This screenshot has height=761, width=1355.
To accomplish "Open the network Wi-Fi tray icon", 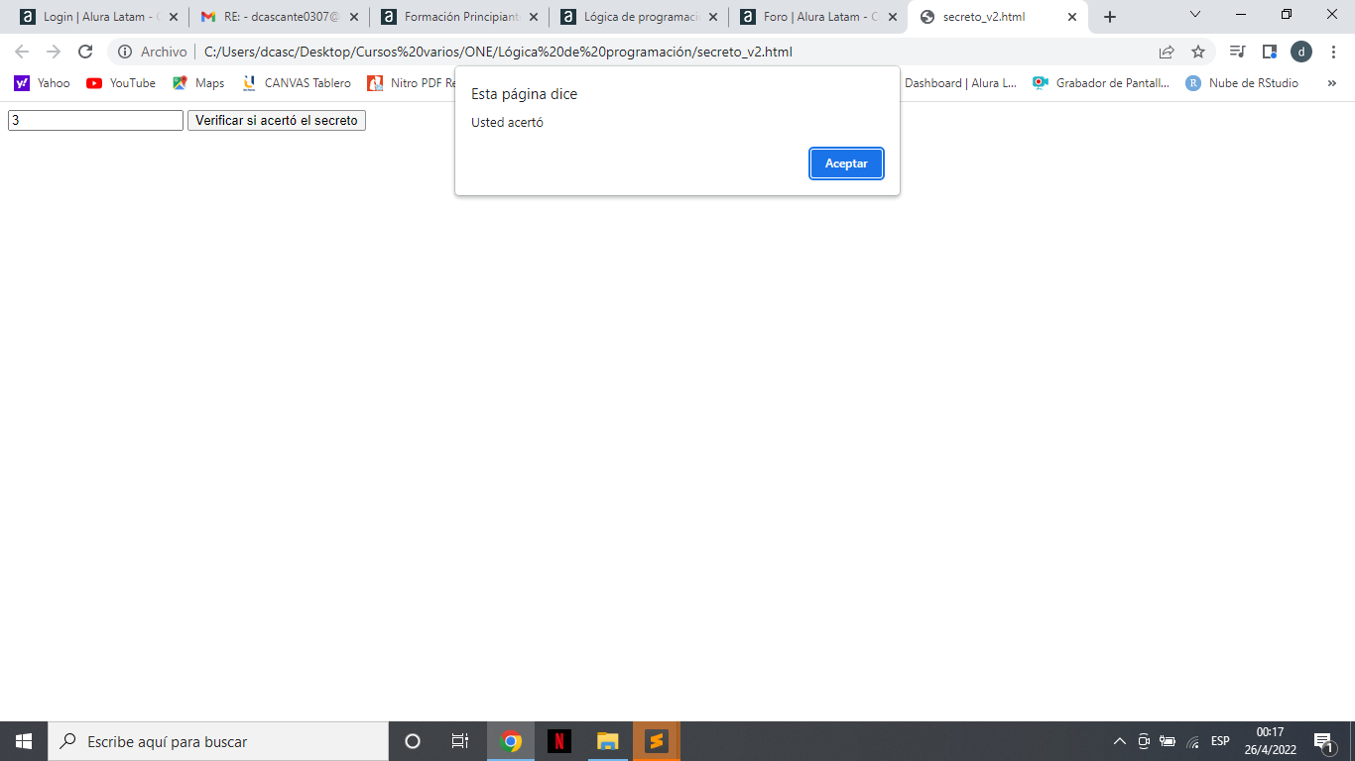I will point(1192,741).
